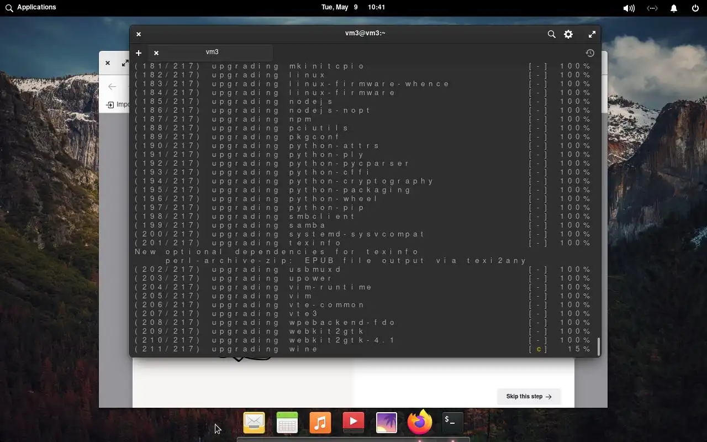Launch Firefox from the dock
The image size is (707, 442).
(x=420, y=423)
